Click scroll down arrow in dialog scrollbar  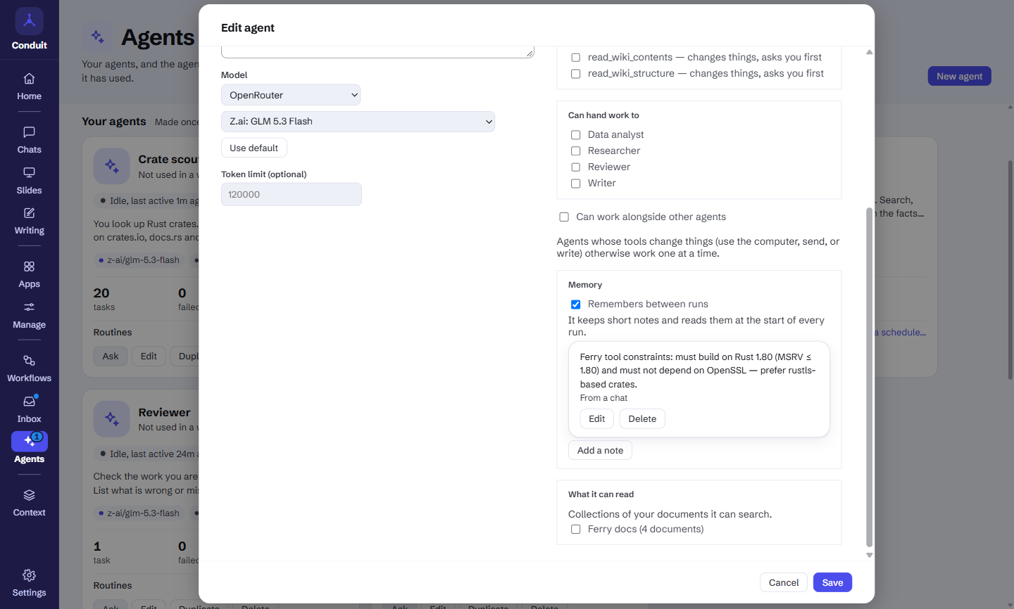pos(869,555)
